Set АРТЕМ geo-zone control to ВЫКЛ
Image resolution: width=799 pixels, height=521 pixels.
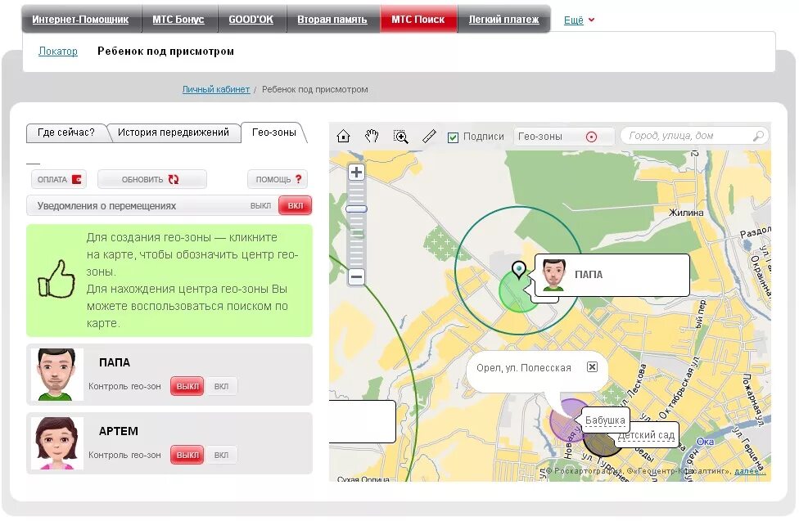(187, 455)
